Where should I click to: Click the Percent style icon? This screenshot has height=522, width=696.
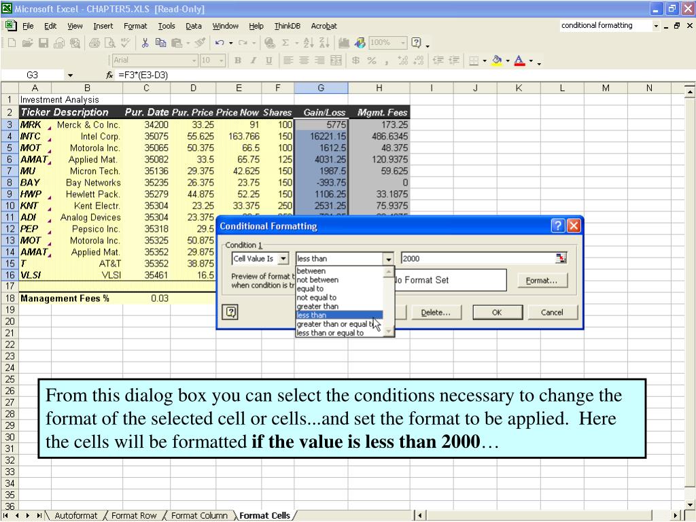[372, 60]
